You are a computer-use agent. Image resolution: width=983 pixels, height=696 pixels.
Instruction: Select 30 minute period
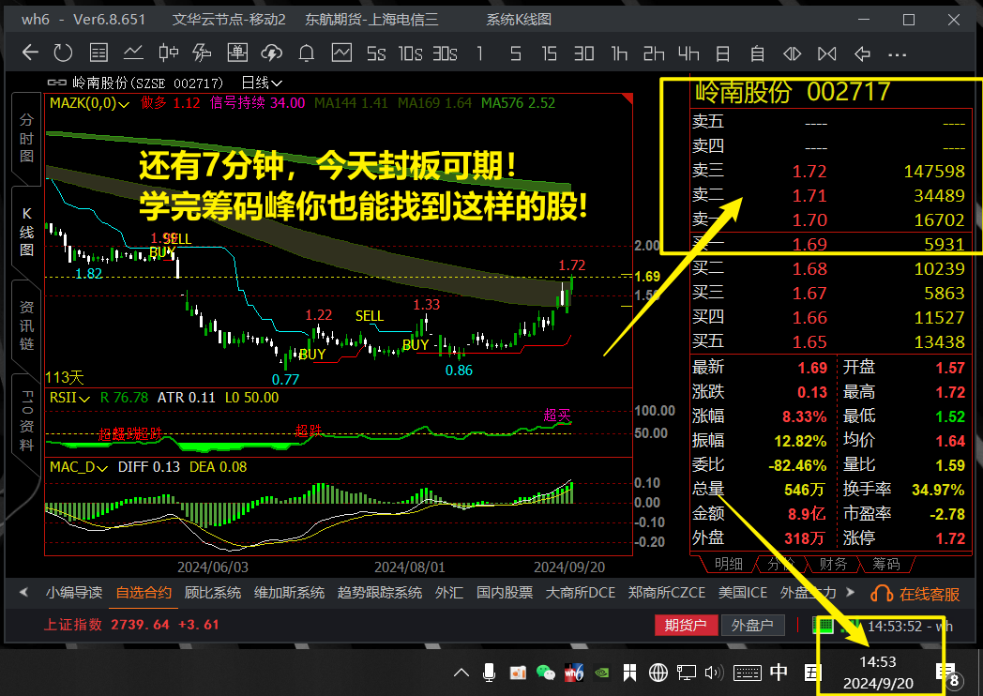[583, 53]
